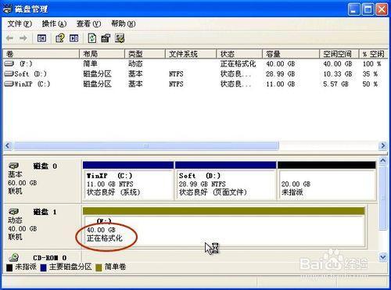Image resolution: width=391 pixels, height=290 pixels.
Task: Open the 查看(V) menu
Action: click(x=88, y=24)
